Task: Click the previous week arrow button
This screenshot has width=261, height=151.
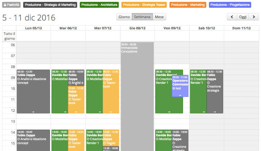Action: (232, 17)
